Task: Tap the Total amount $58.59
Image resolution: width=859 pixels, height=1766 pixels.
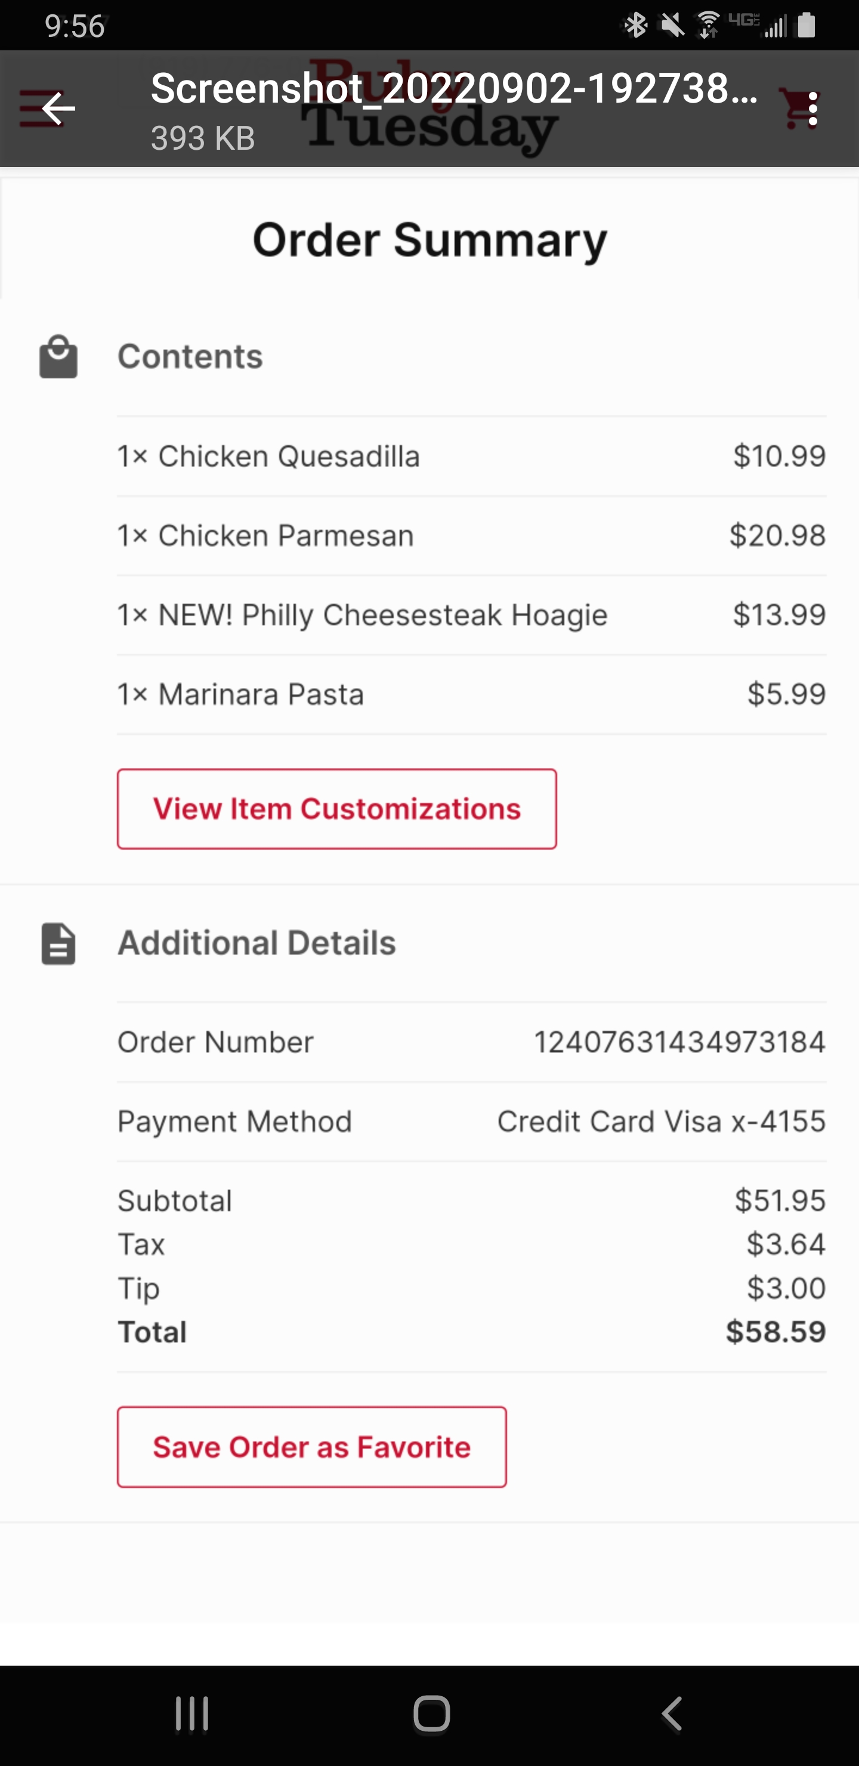Action: pyautogui.click(x=775, y=1332)
